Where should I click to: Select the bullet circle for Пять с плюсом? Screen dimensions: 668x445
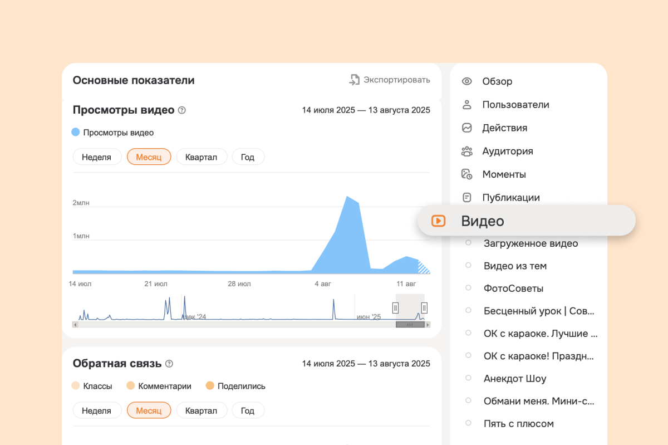click(x=468, y=423)
